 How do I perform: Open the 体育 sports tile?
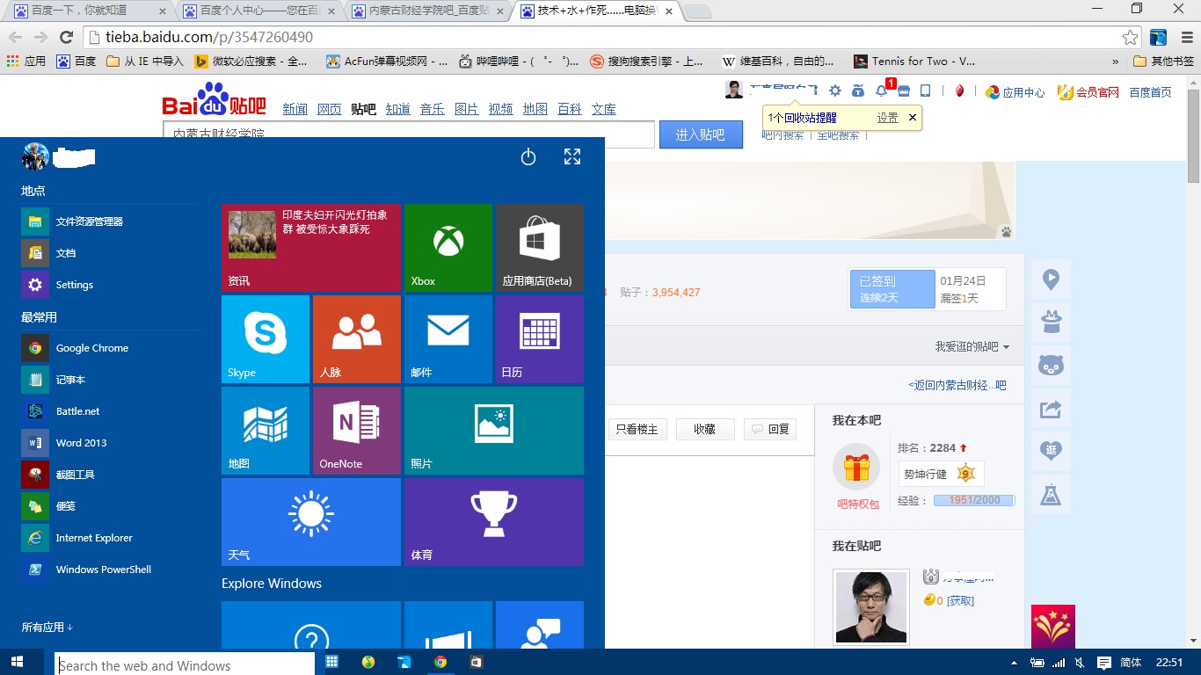494,522
